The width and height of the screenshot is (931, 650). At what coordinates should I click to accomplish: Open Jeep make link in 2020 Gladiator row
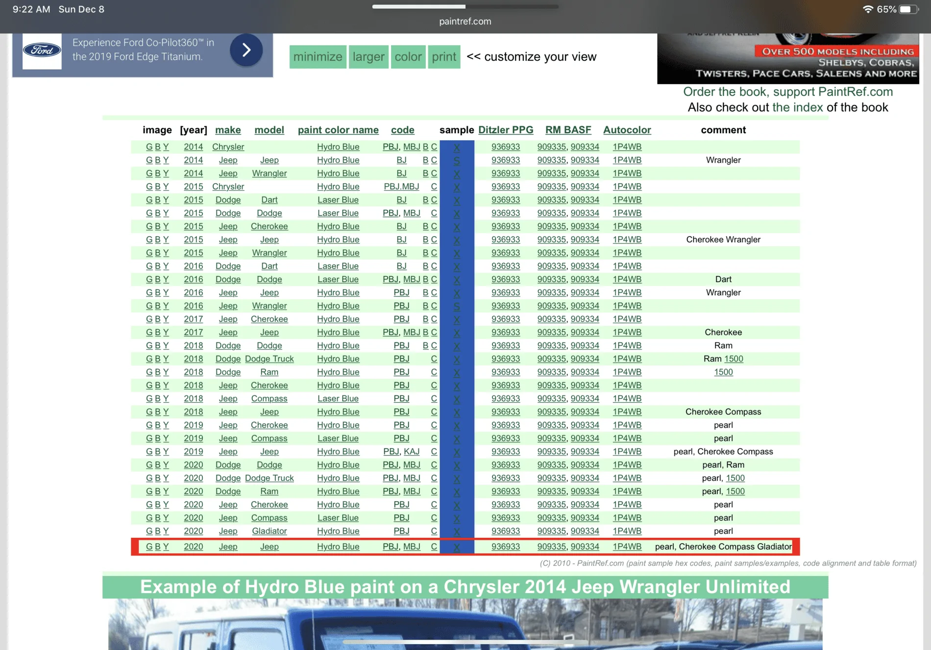pos(228,531)
